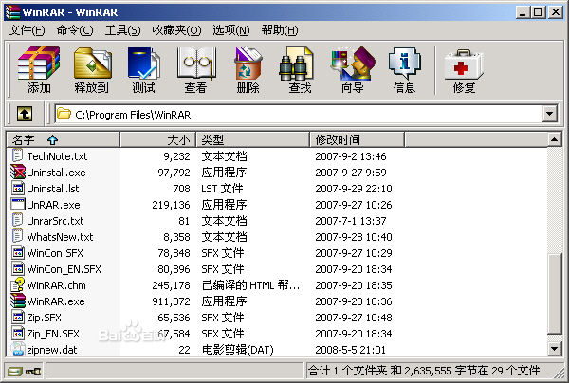Click the drive icon in status bar
569x383 pixels.
pyautogui.click(x=15, y=372)
